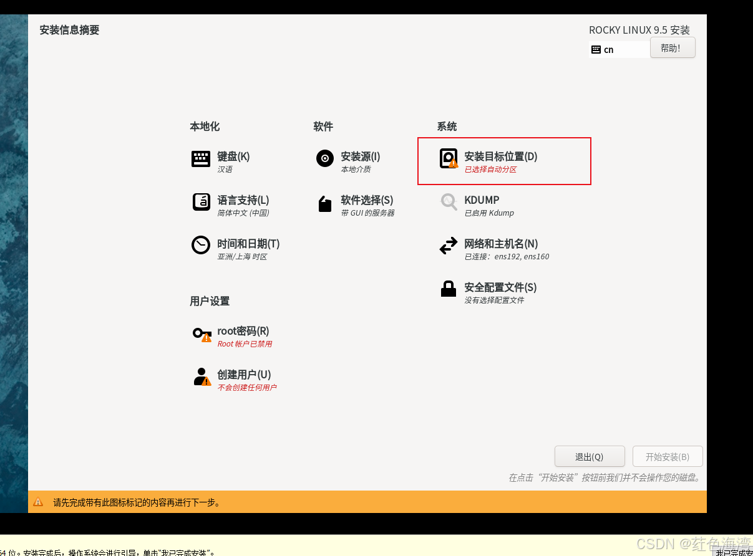Image resolution: width=753 pixels, height=556 pixels.
Task: Click the text 带 GUI 的服务器
Action: (x=367, y=213)
